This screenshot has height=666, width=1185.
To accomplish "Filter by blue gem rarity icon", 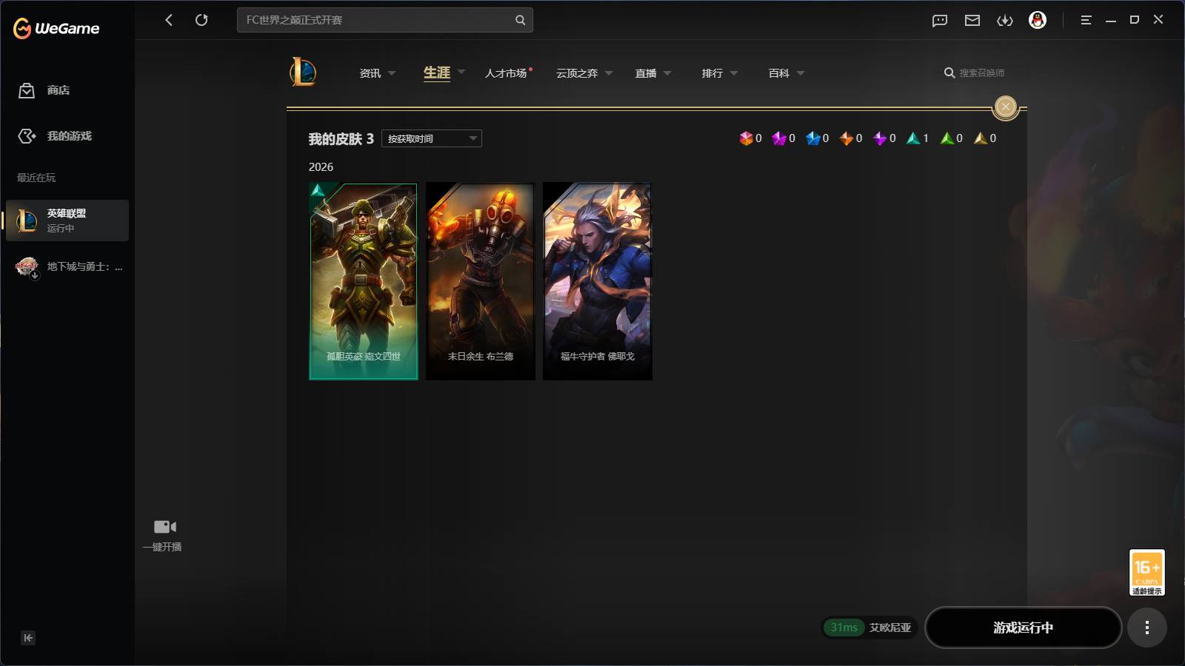I will pos(812,138).
